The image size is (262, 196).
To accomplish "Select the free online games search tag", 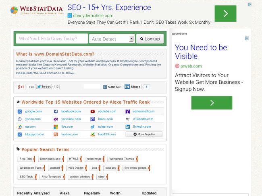I will [136, 168].
